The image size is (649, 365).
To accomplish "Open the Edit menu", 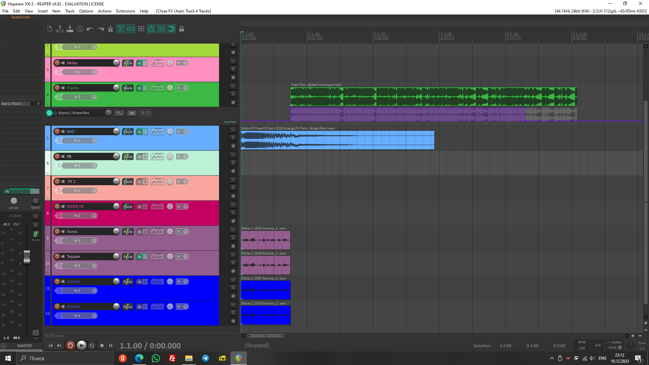I will coord(17,11).
